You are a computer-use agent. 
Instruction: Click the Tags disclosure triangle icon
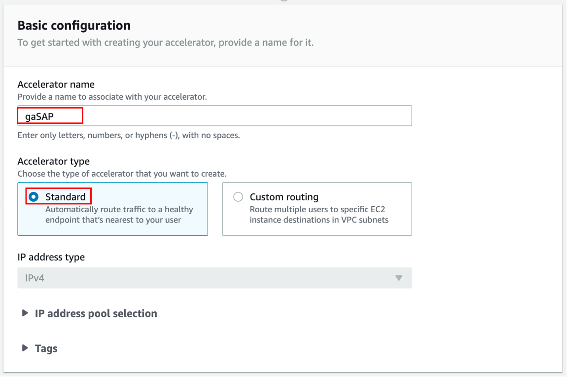(x=25, y=348)
